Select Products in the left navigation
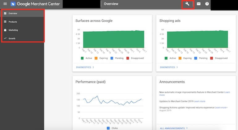This screenshot has width=238, height=130. (13, 22)
